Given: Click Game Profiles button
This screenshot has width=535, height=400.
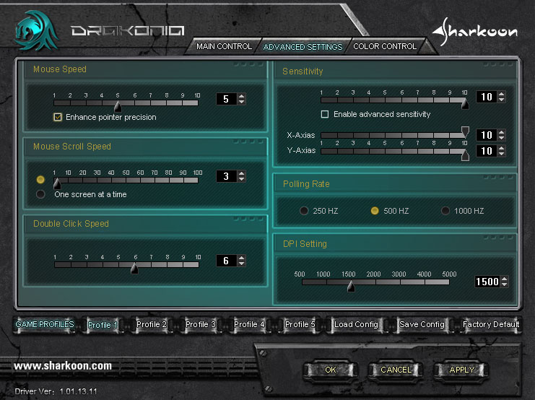Looking at the screenshot, I should coord(45,324).
